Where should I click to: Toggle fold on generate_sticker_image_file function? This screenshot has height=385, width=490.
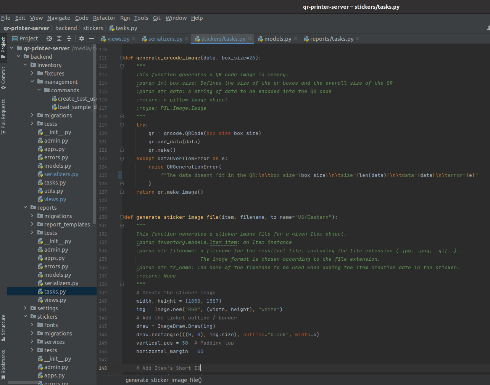(x=122, y=217)
